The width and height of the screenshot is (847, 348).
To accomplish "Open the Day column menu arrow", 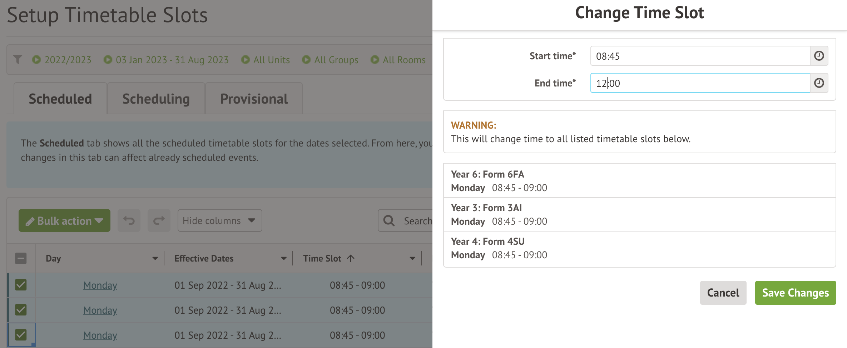I will point(155,258).
